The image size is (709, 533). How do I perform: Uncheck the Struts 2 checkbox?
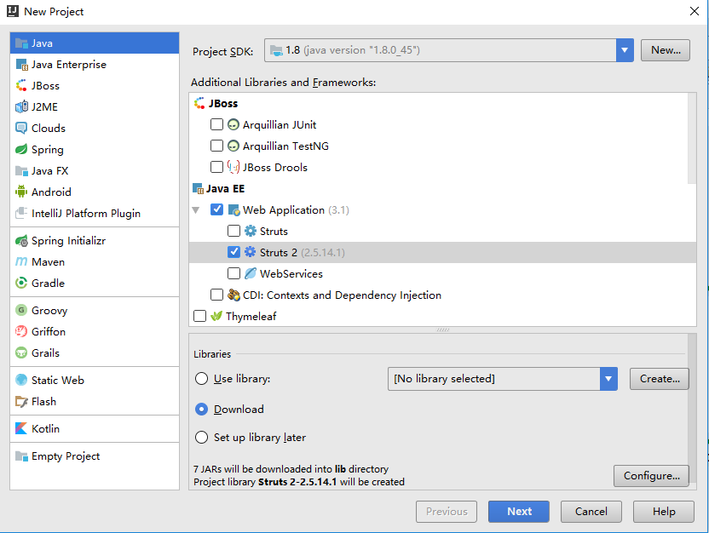233,252
